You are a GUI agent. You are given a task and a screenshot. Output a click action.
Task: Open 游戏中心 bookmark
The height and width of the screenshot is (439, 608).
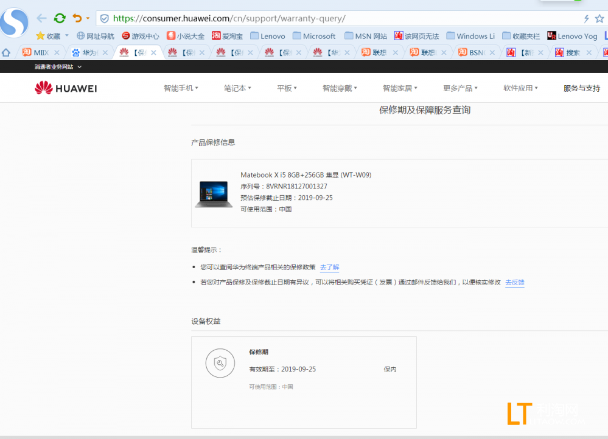pos(141,36)
